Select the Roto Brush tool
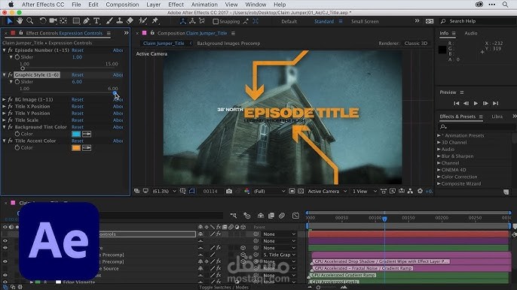Image resolution: width=517 pixels, height=290 pixels. click(142, 21)
